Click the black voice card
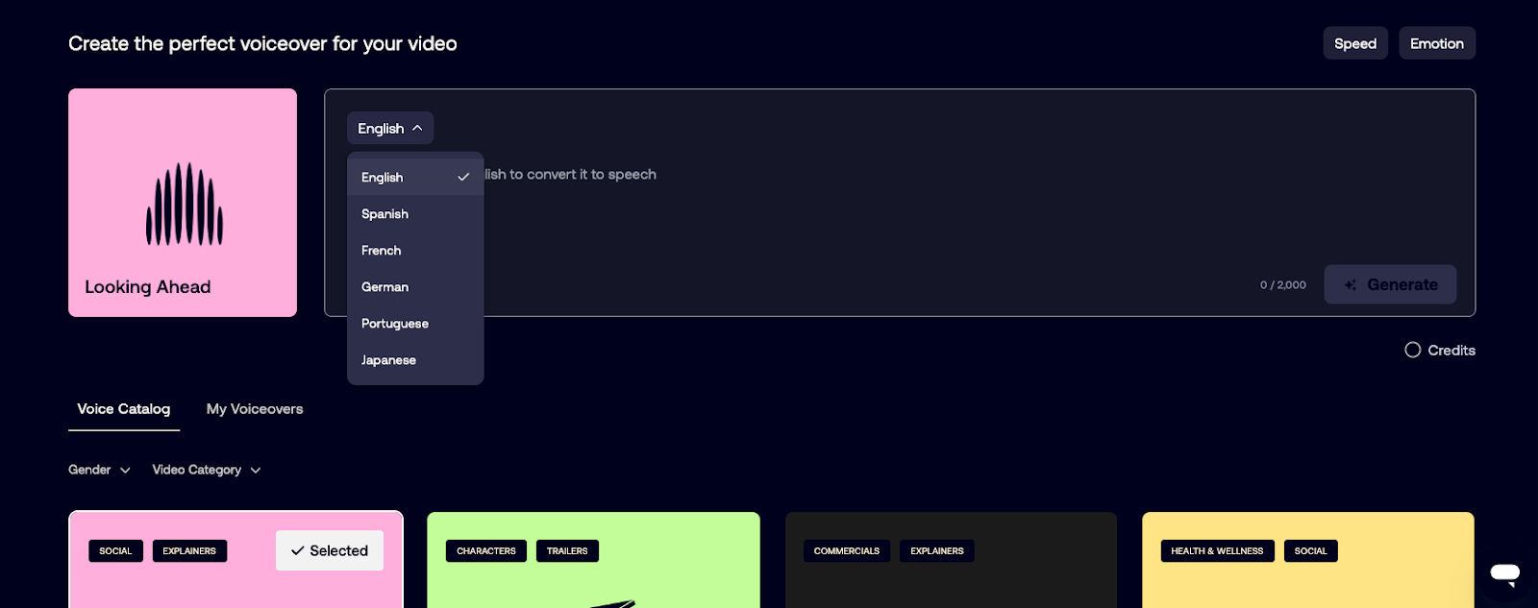Screen dimensions: 1538x608 tap(951, 560)
